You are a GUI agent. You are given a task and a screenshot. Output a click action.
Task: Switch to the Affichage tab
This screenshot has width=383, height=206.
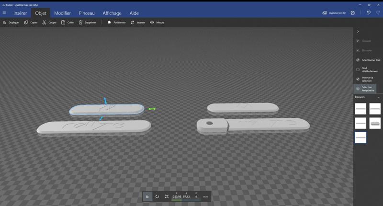(x=112, y=13)
